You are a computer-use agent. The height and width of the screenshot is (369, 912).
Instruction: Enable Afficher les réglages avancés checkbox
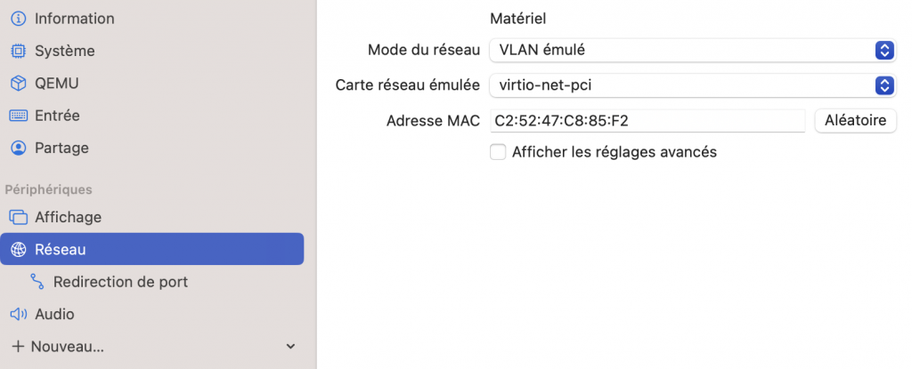click(498, 152)
